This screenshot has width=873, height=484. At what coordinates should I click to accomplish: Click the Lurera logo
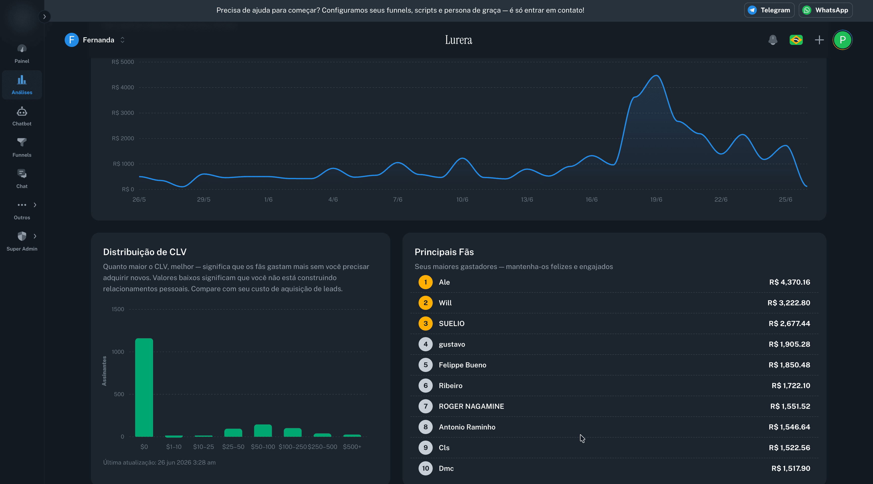[458, 40]
